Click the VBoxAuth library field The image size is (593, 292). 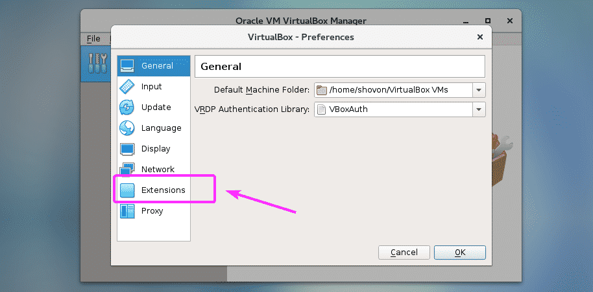[x=393, y=110]
